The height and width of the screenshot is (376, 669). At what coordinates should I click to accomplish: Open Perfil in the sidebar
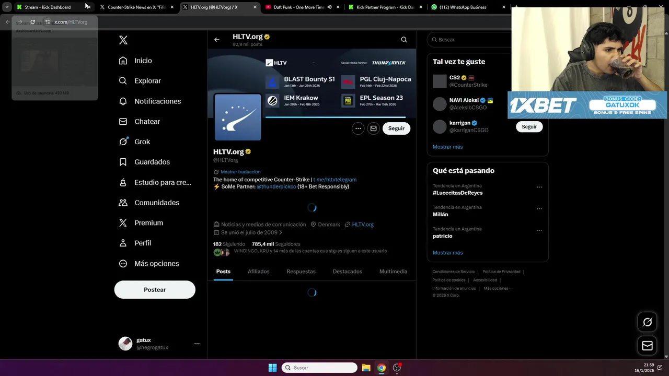tap(135, 243)
